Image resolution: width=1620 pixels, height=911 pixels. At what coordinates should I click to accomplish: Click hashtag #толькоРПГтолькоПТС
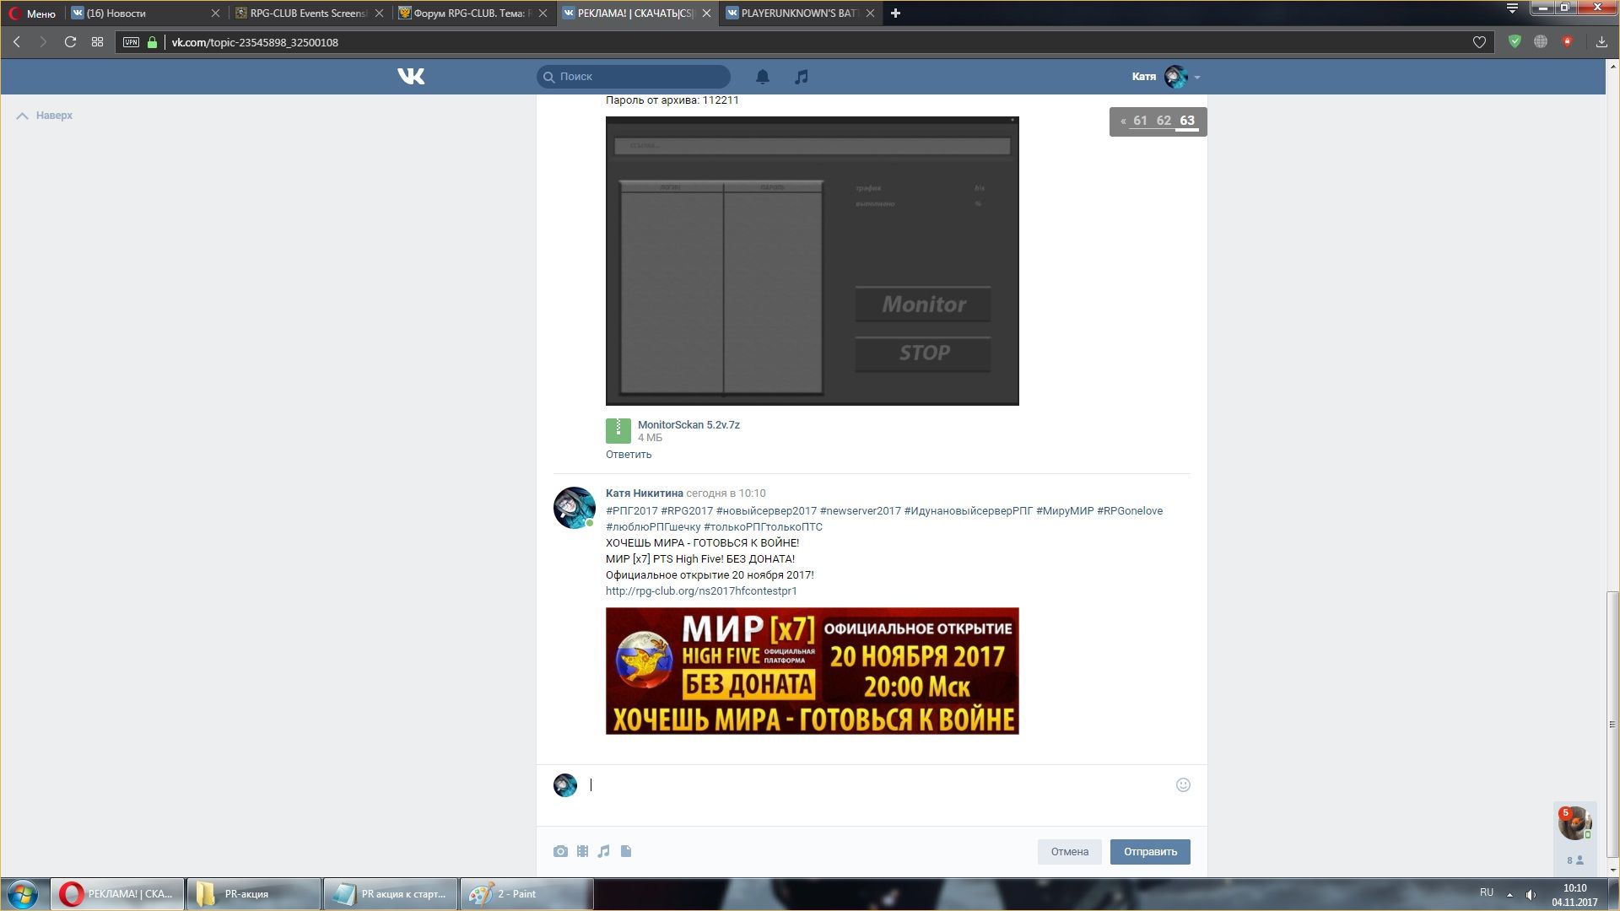[x=763, y=527]
